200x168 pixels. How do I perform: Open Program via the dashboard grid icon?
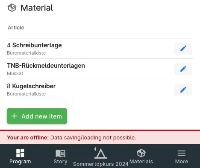pos(20,153)
